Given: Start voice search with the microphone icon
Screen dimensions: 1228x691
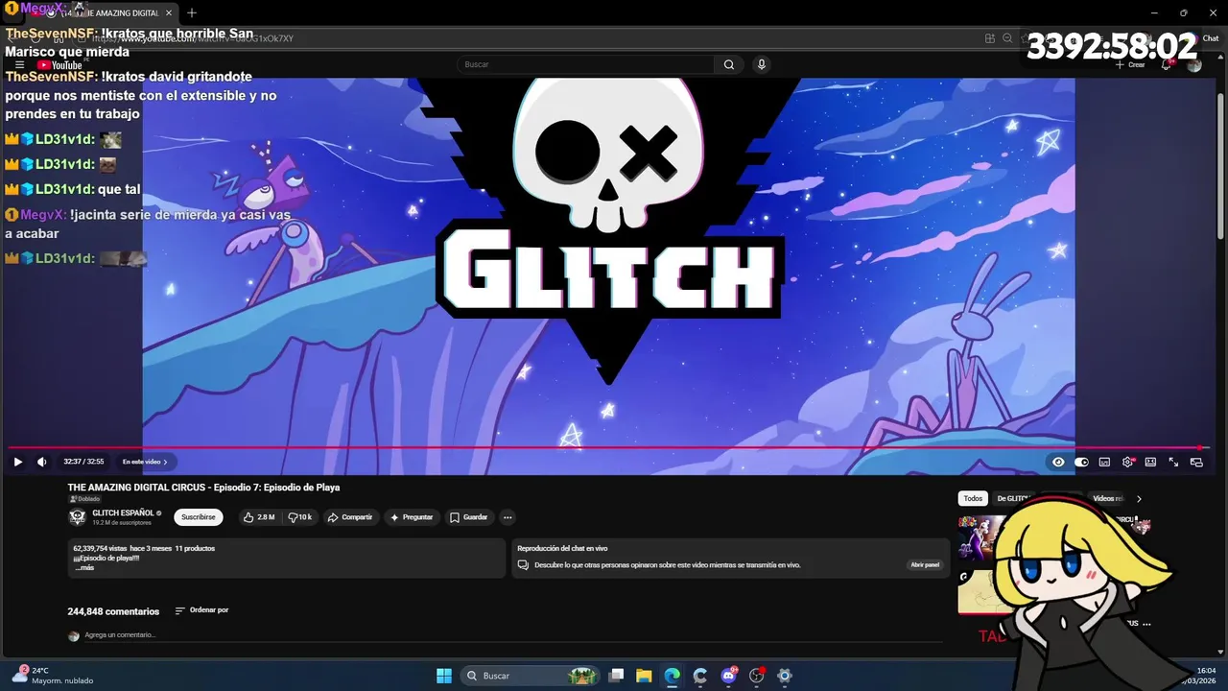Looking at the screenshot, I should (762, 64).
